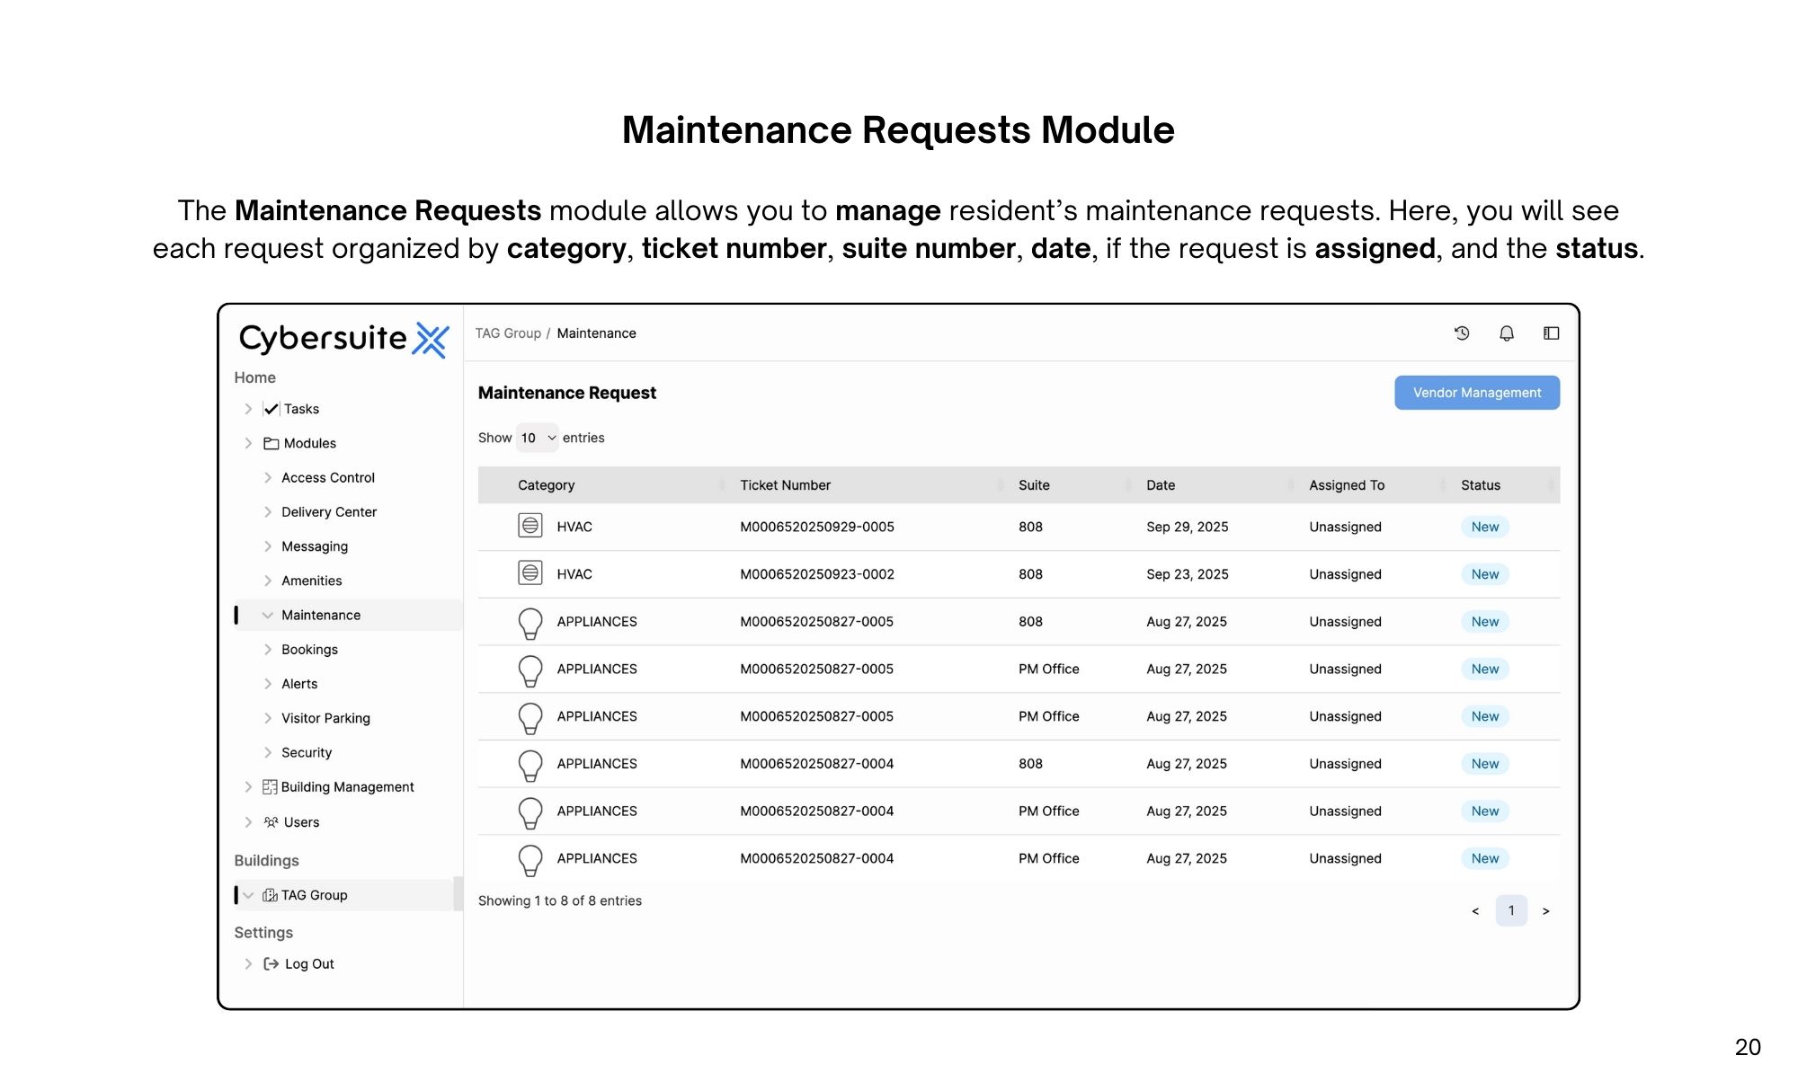This screenshot has height=1091, width=1798.
Task: Select Visitor Parking in the sidebar
Action: point(325,718)
